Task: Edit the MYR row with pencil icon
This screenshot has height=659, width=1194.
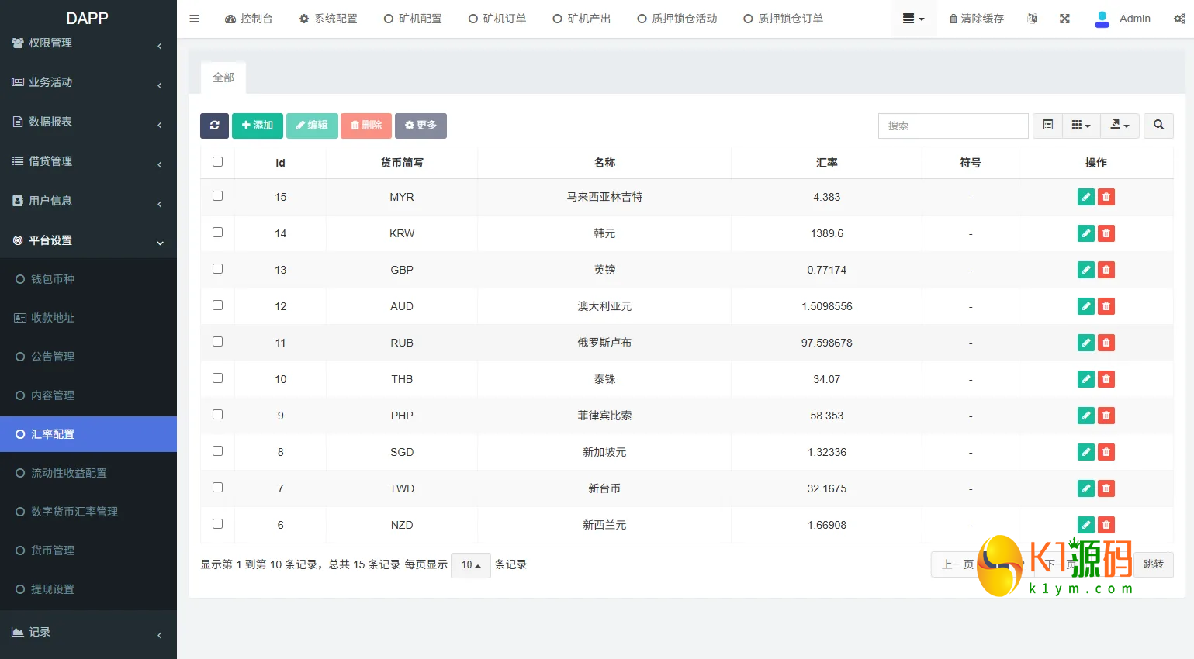Action: 1086,197
